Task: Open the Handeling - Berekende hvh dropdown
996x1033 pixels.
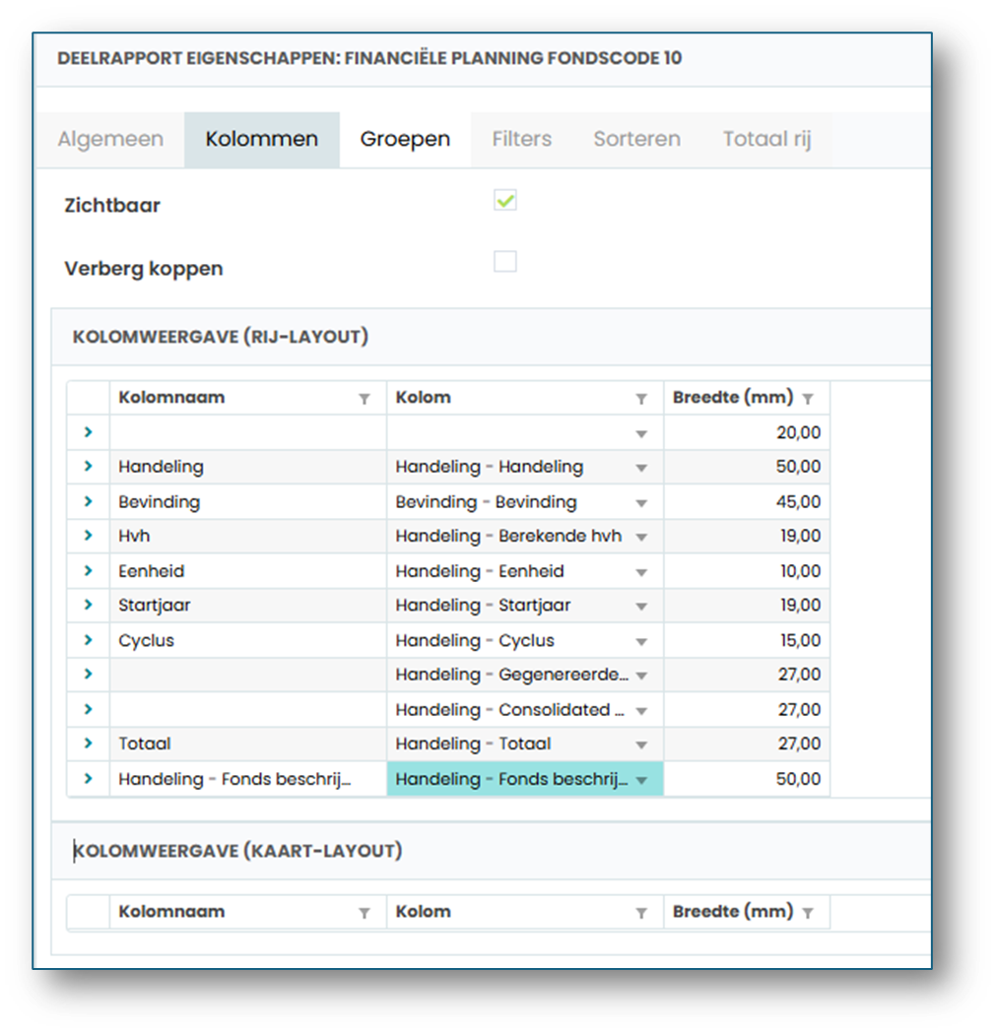Action: [x=640, y=538]
